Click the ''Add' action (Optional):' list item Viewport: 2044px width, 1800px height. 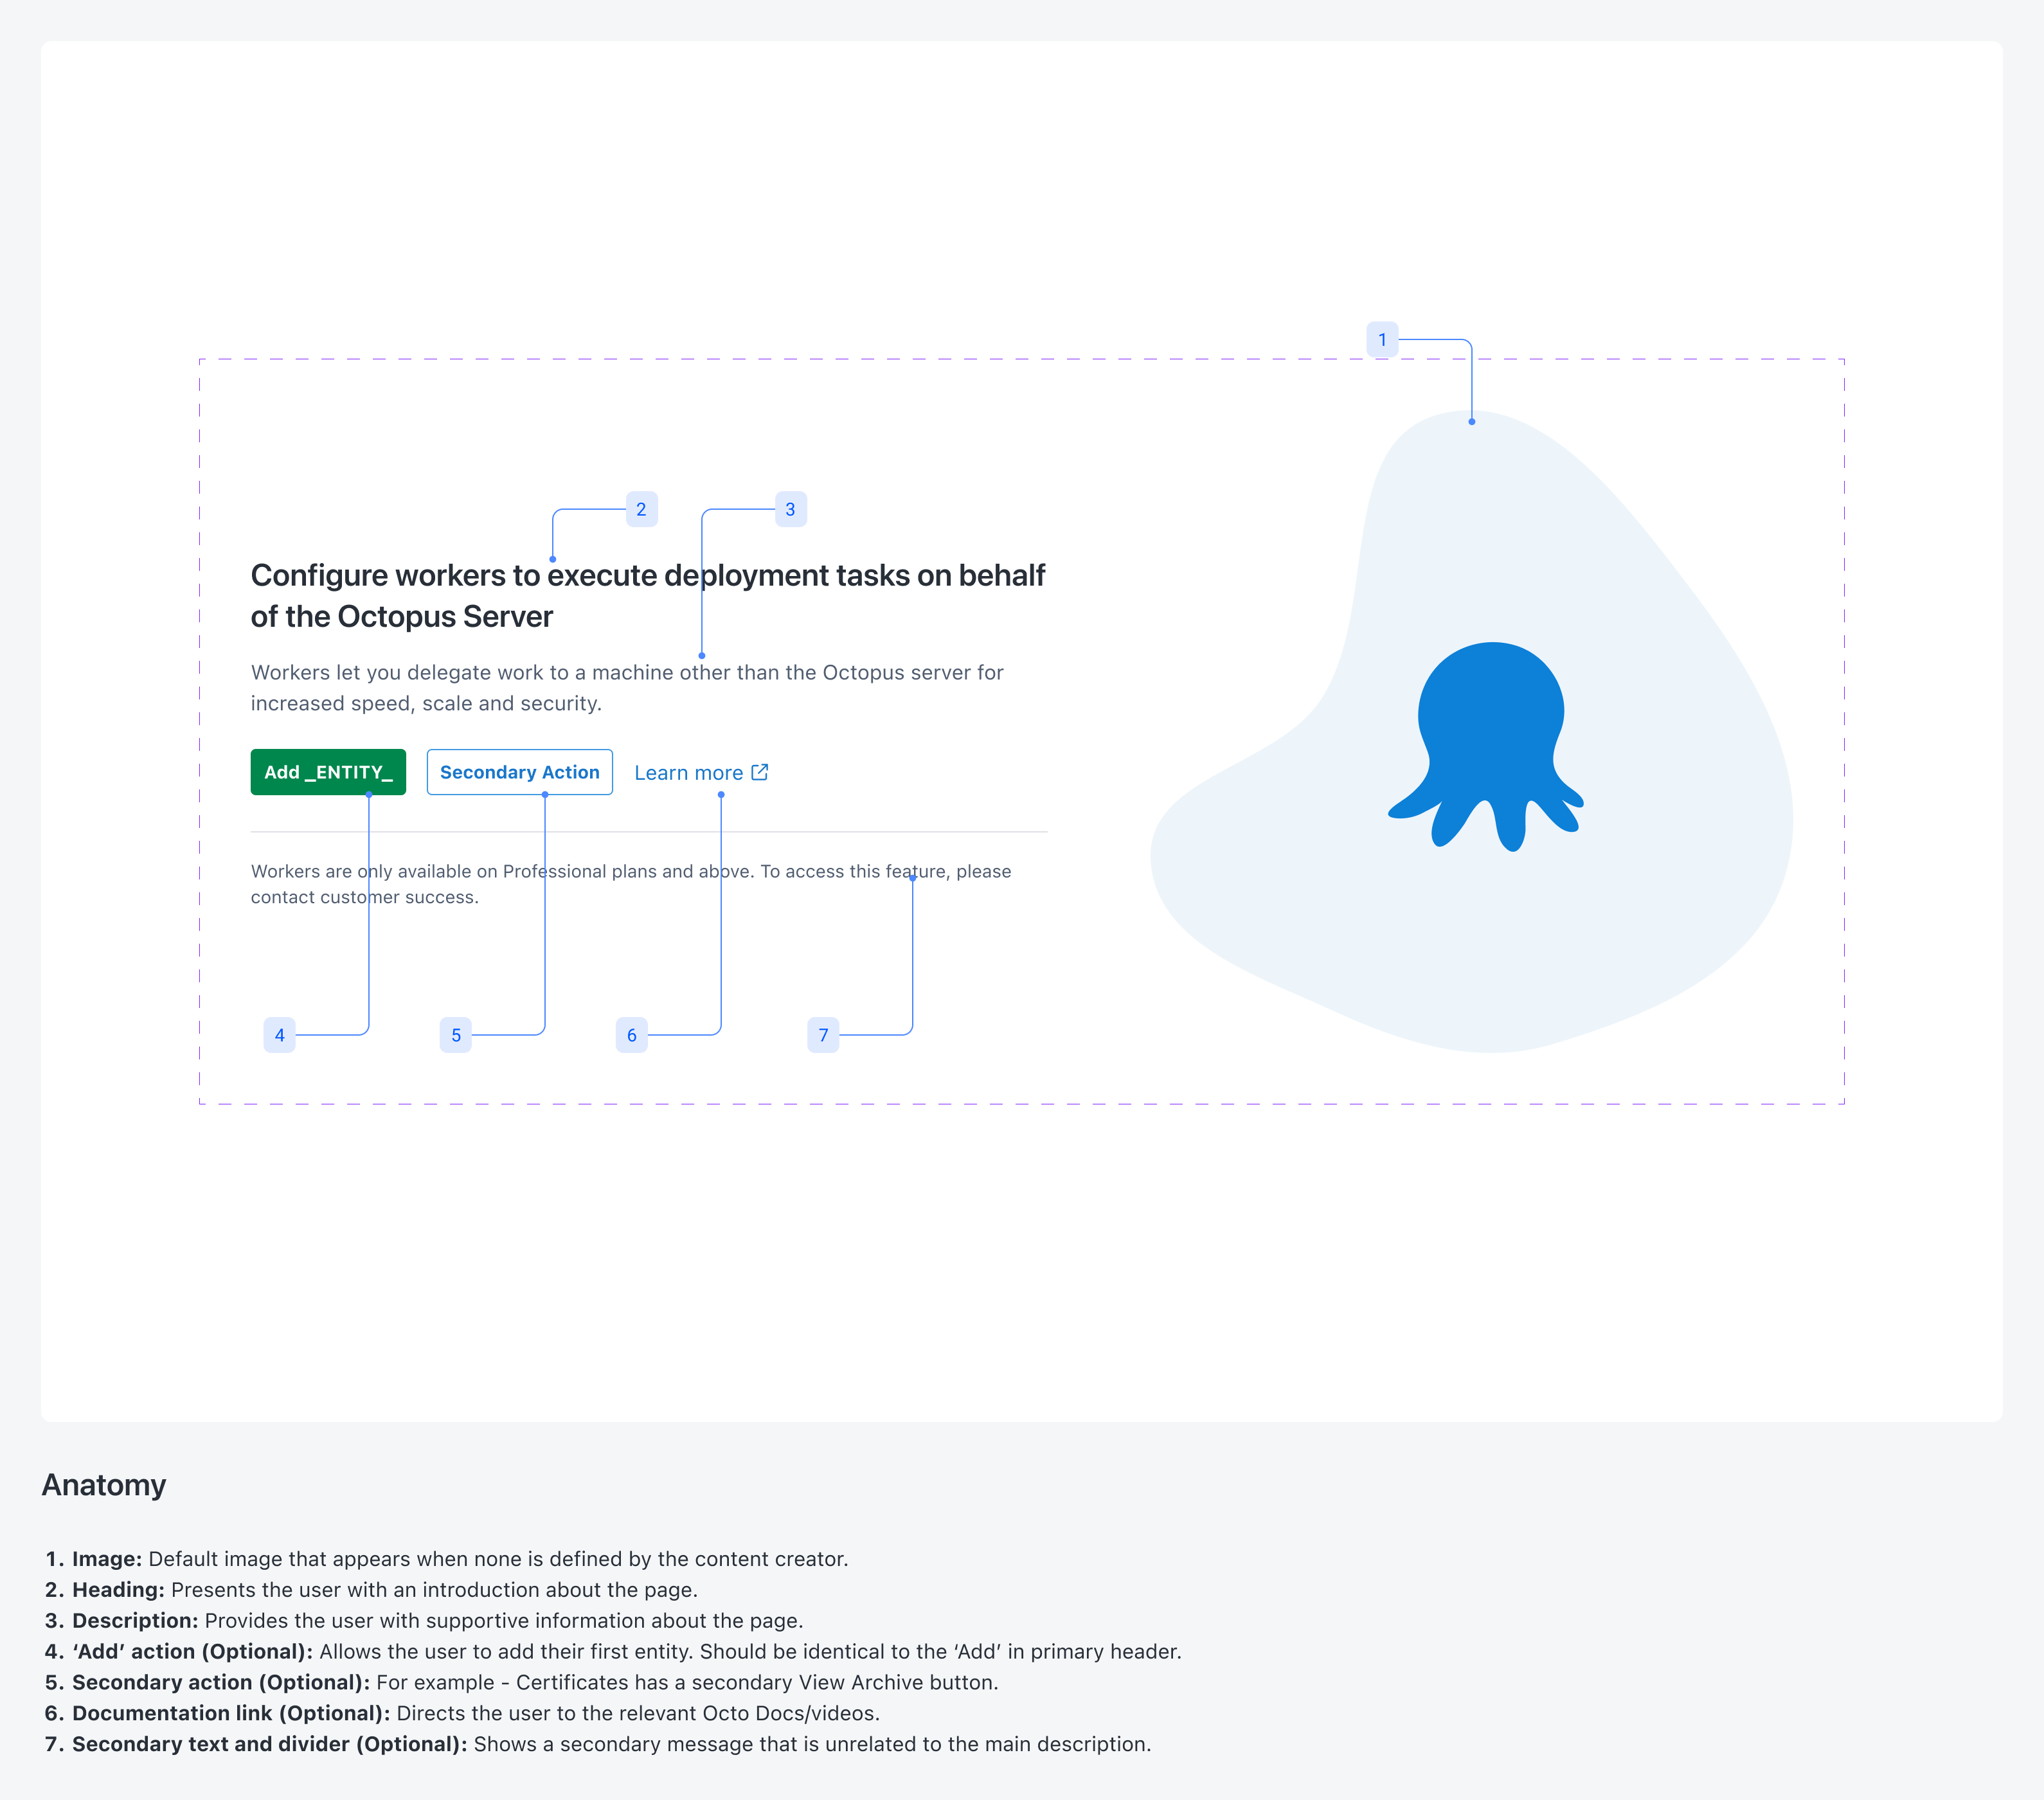coord(613,1652)
